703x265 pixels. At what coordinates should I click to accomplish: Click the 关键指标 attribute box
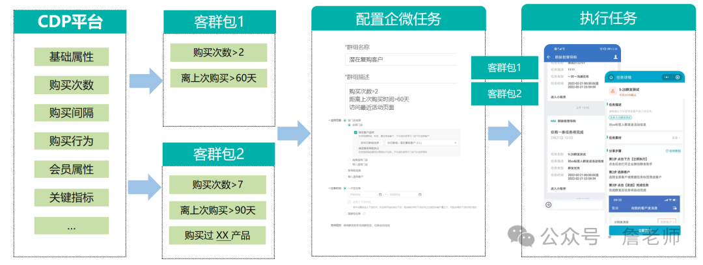(72, 197)
